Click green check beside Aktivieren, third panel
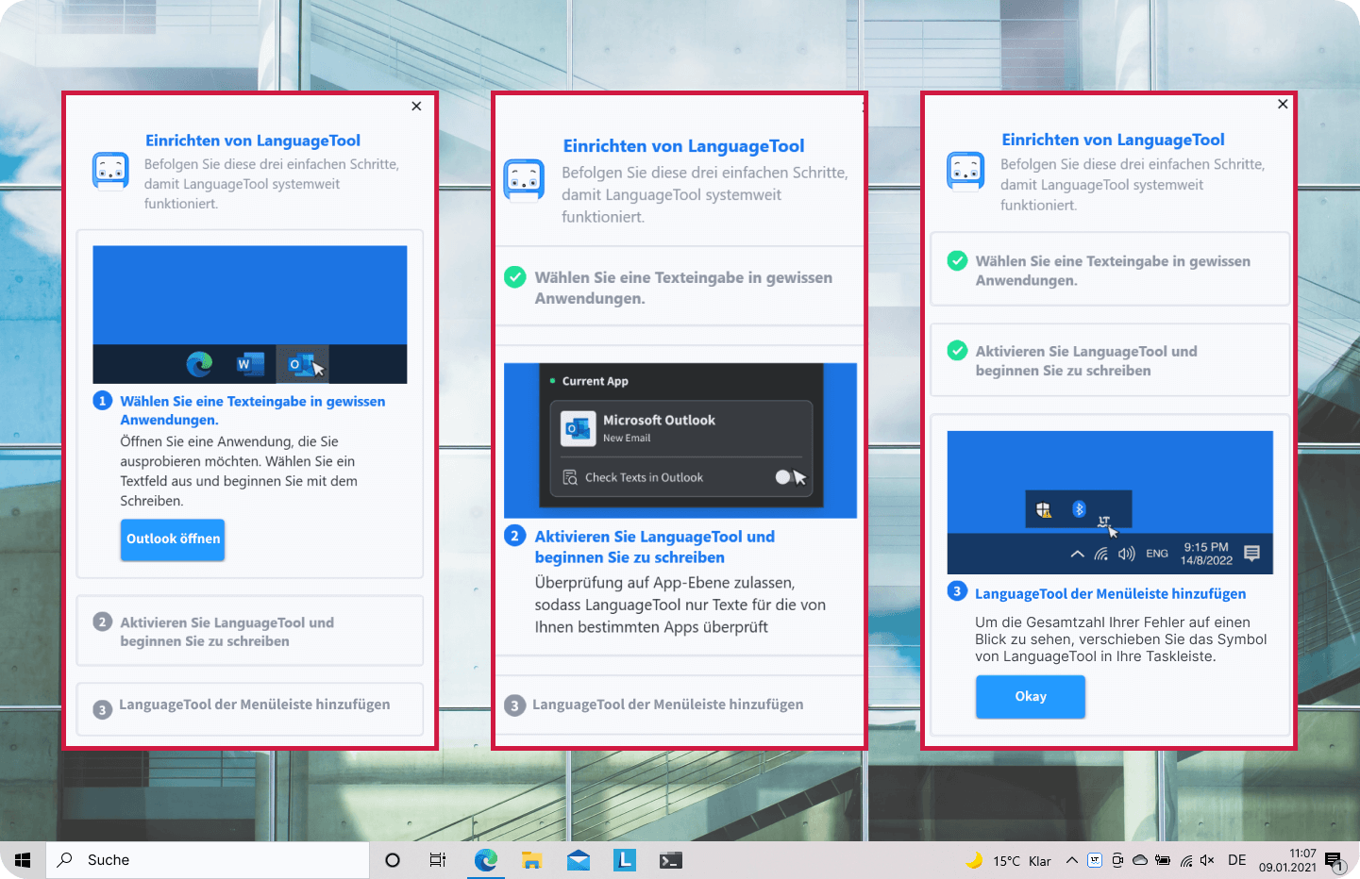Image resolution: width=1360 pixels, height=879 pixels. 957,351
